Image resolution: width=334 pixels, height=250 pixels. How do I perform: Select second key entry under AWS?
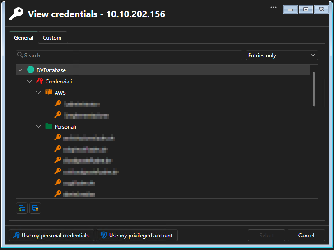click(82, 116)
